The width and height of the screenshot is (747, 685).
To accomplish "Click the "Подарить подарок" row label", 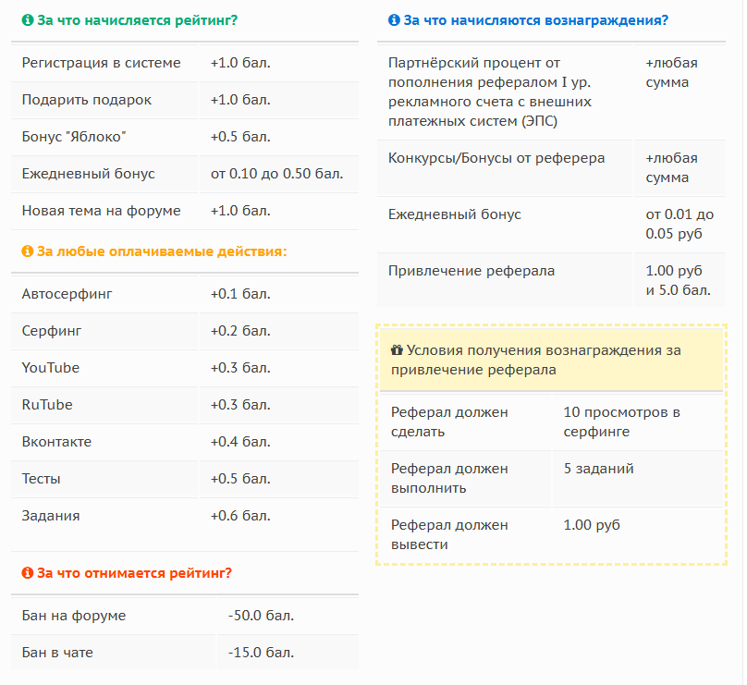I will click(x=87, y=100).
